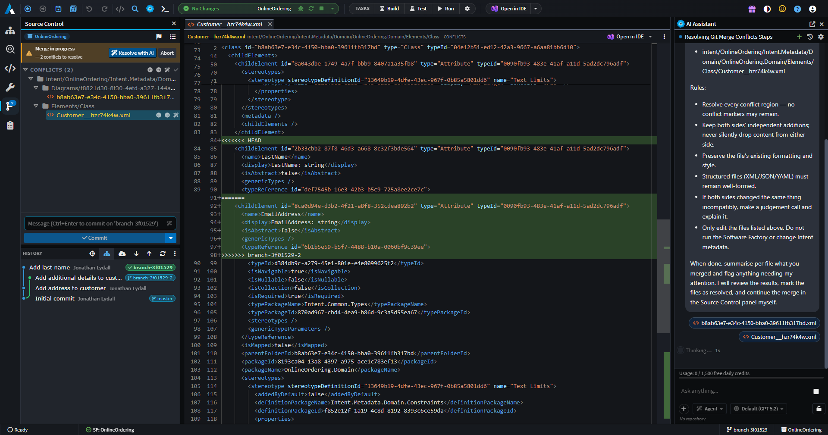Image resolution: width=828 pixels, height=435 pixels.
Task: Open AI Assistant flower icon in top toolbar
Action: pos(150,9)
